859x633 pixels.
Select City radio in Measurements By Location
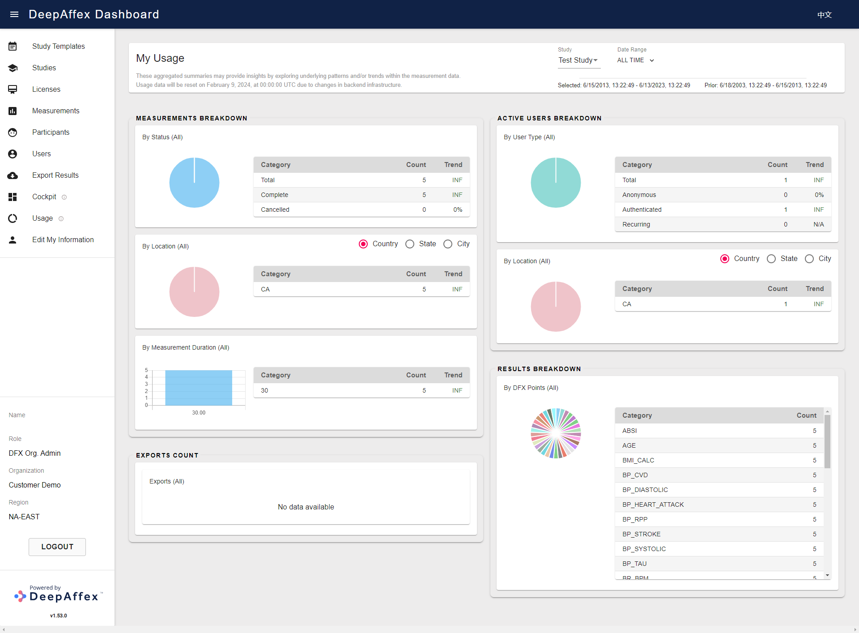click(448, 244)
